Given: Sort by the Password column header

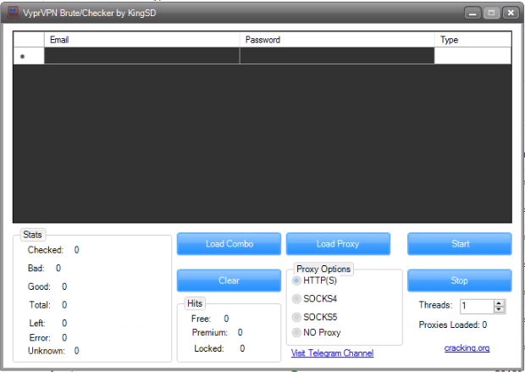Looking at the screenshot, I should tap(337, 40).
